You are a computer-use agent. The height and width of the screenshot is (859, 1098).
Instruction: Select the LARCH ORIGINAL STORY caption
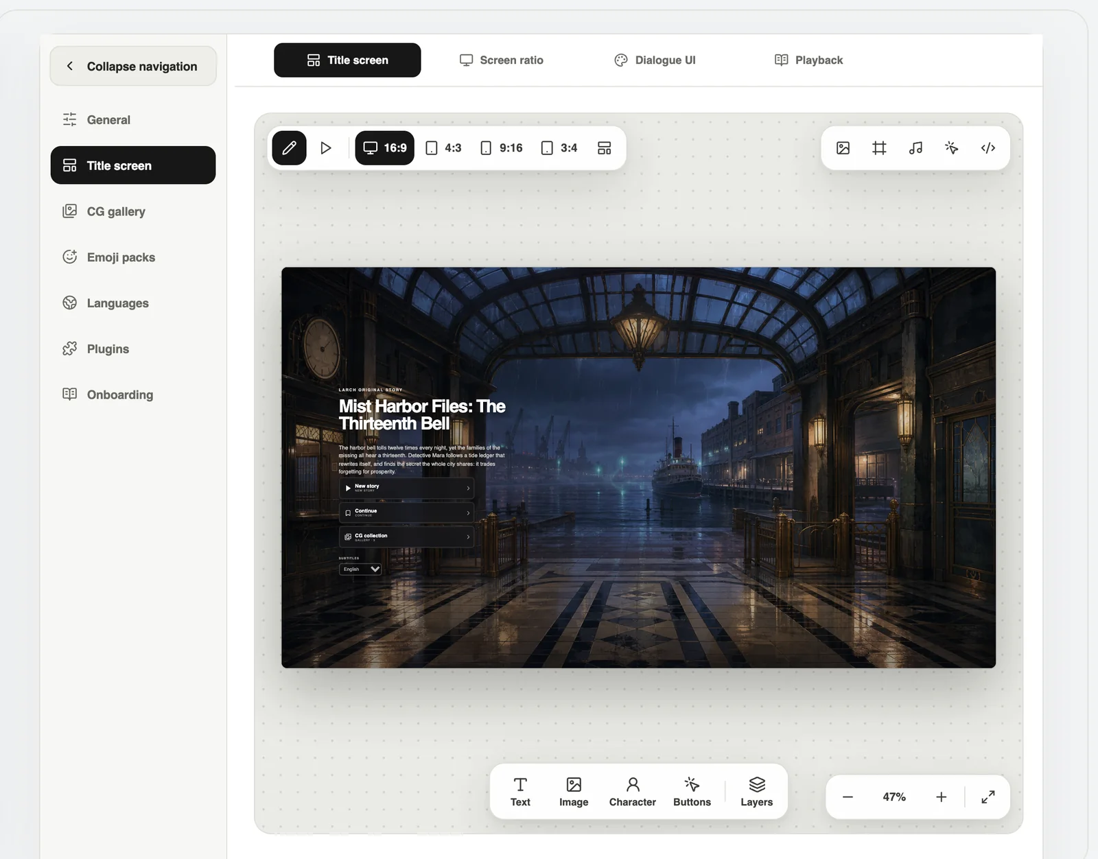pyautogui.click(x=371, y=390)
